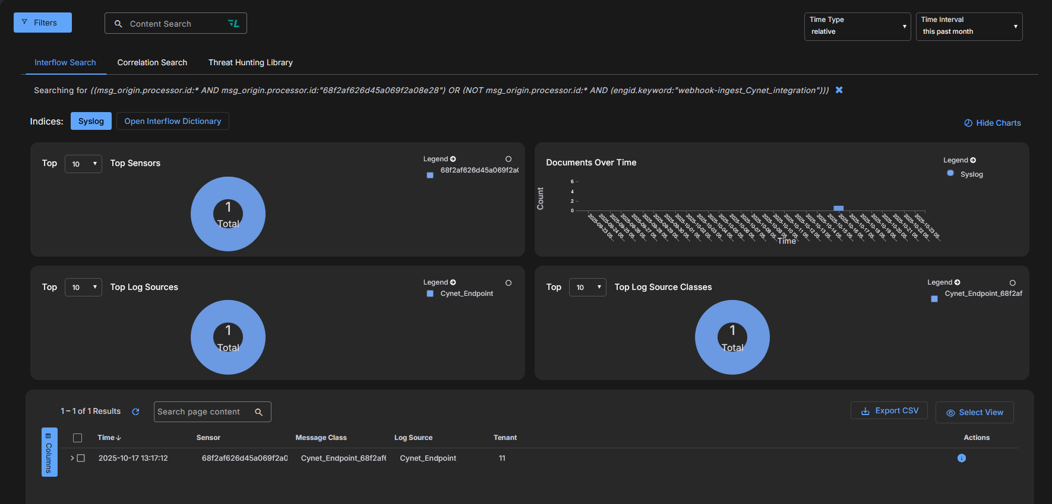This screenshot has height=504, width=1052.
Task: Open Interflow Dictionary
Action: (x=172, y=121)
